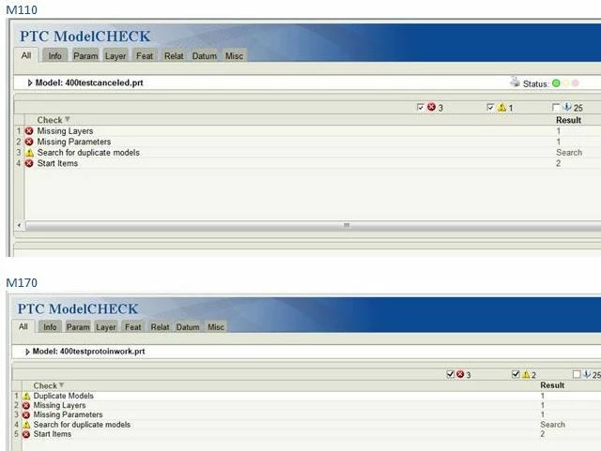Click the Check column sort arrow in M110
Image resolution: width=601 pixels, height=451 pixels.
tap(67, 119)
